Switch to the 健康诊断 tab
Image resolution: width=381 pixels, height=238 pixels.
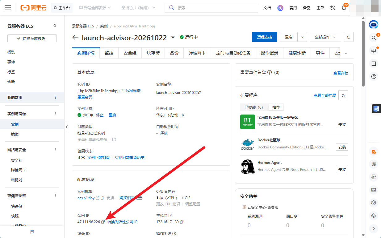click(297, 53)
